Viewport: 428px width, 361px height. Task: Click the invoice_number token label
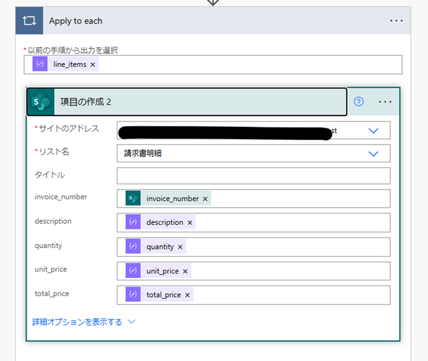click(x=172, y=199)
